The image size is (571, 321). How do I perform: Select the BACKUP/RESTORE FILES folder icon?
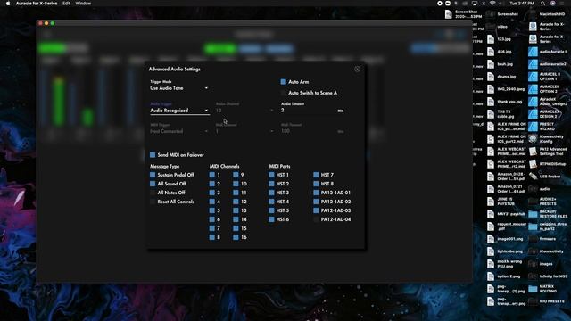tap(533, 214)
